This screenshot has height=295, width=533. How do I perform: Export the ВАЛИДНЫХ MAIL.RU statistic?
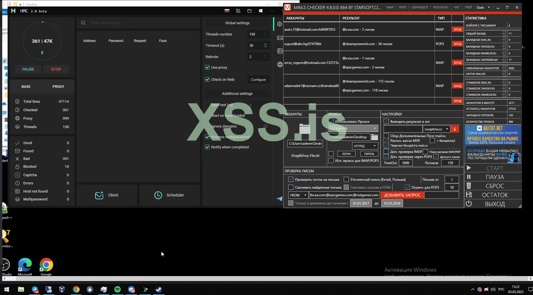(x=503, y=40)
